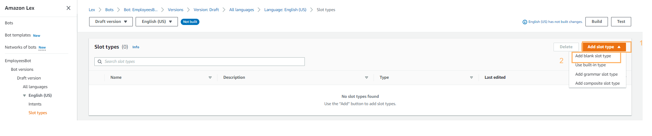Focus the Search slot types field
Screen dimensions: 652x136
click(199, 61)
